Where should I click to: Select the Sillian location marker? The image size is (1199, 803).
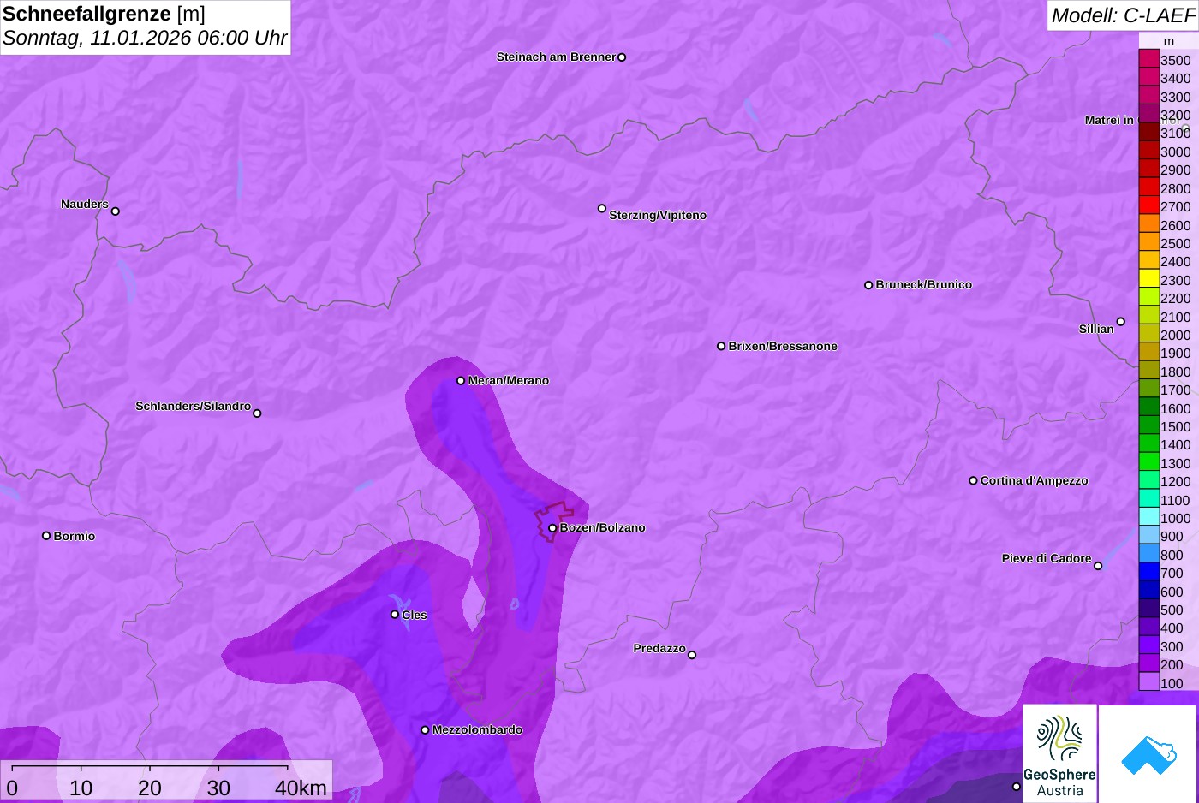(1121, 322)
